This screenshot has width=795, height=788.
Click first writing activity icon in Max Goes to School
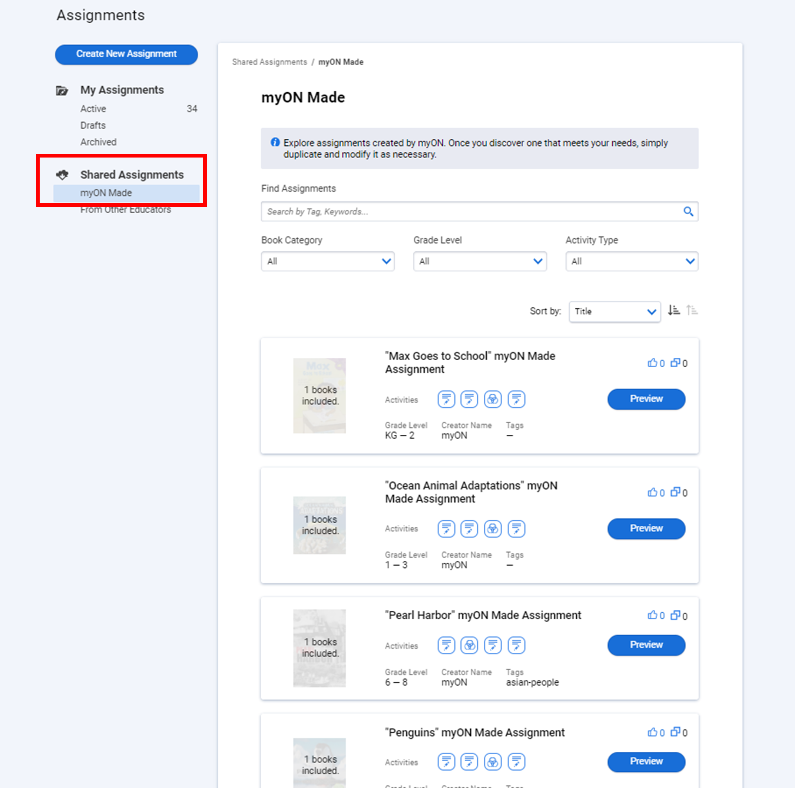tap(446, 399)
